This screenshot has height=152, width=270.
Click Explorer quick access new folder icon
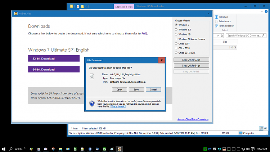click(82, 6)
